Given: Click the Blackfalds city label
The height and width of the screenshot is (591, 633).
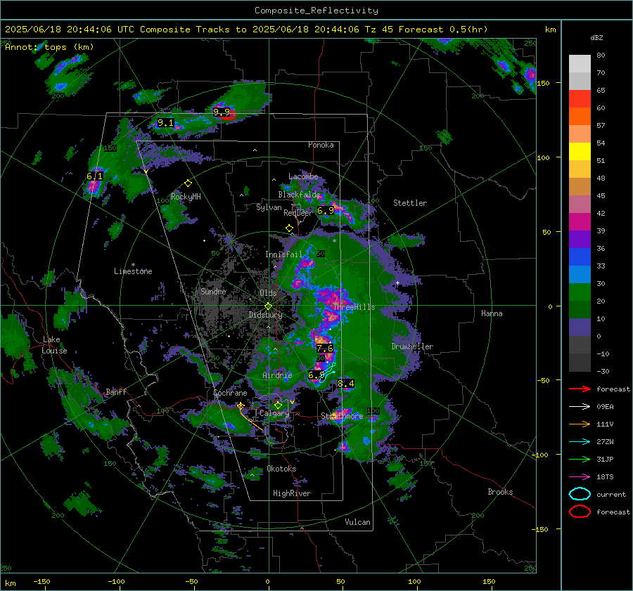Looking at the screenshot, I should click(x=299, y=195).
